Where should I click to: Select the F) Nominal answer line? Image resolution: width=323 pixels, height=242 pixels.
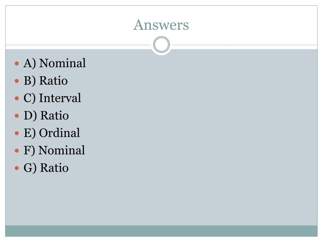[54, 150]
